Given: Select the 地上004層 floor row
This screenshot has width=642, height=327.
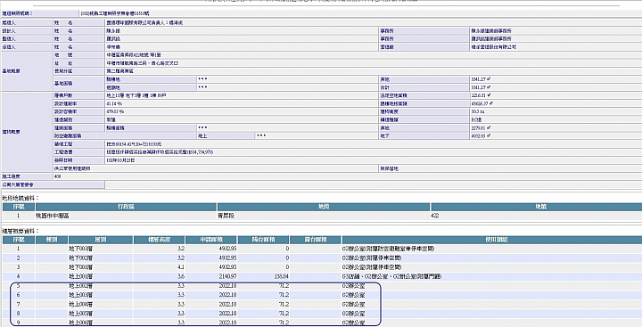Looking at the screenshot, I should coord(322,305).
